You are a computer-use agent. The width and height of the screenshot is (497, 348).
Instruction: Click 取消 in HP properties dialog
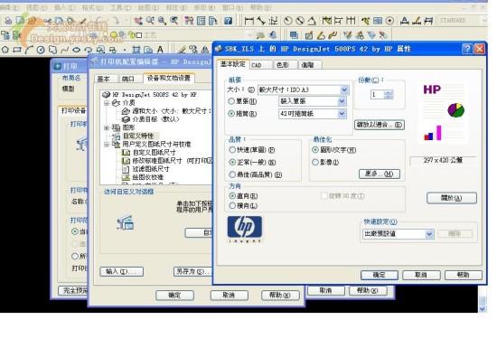coord(421,275)
